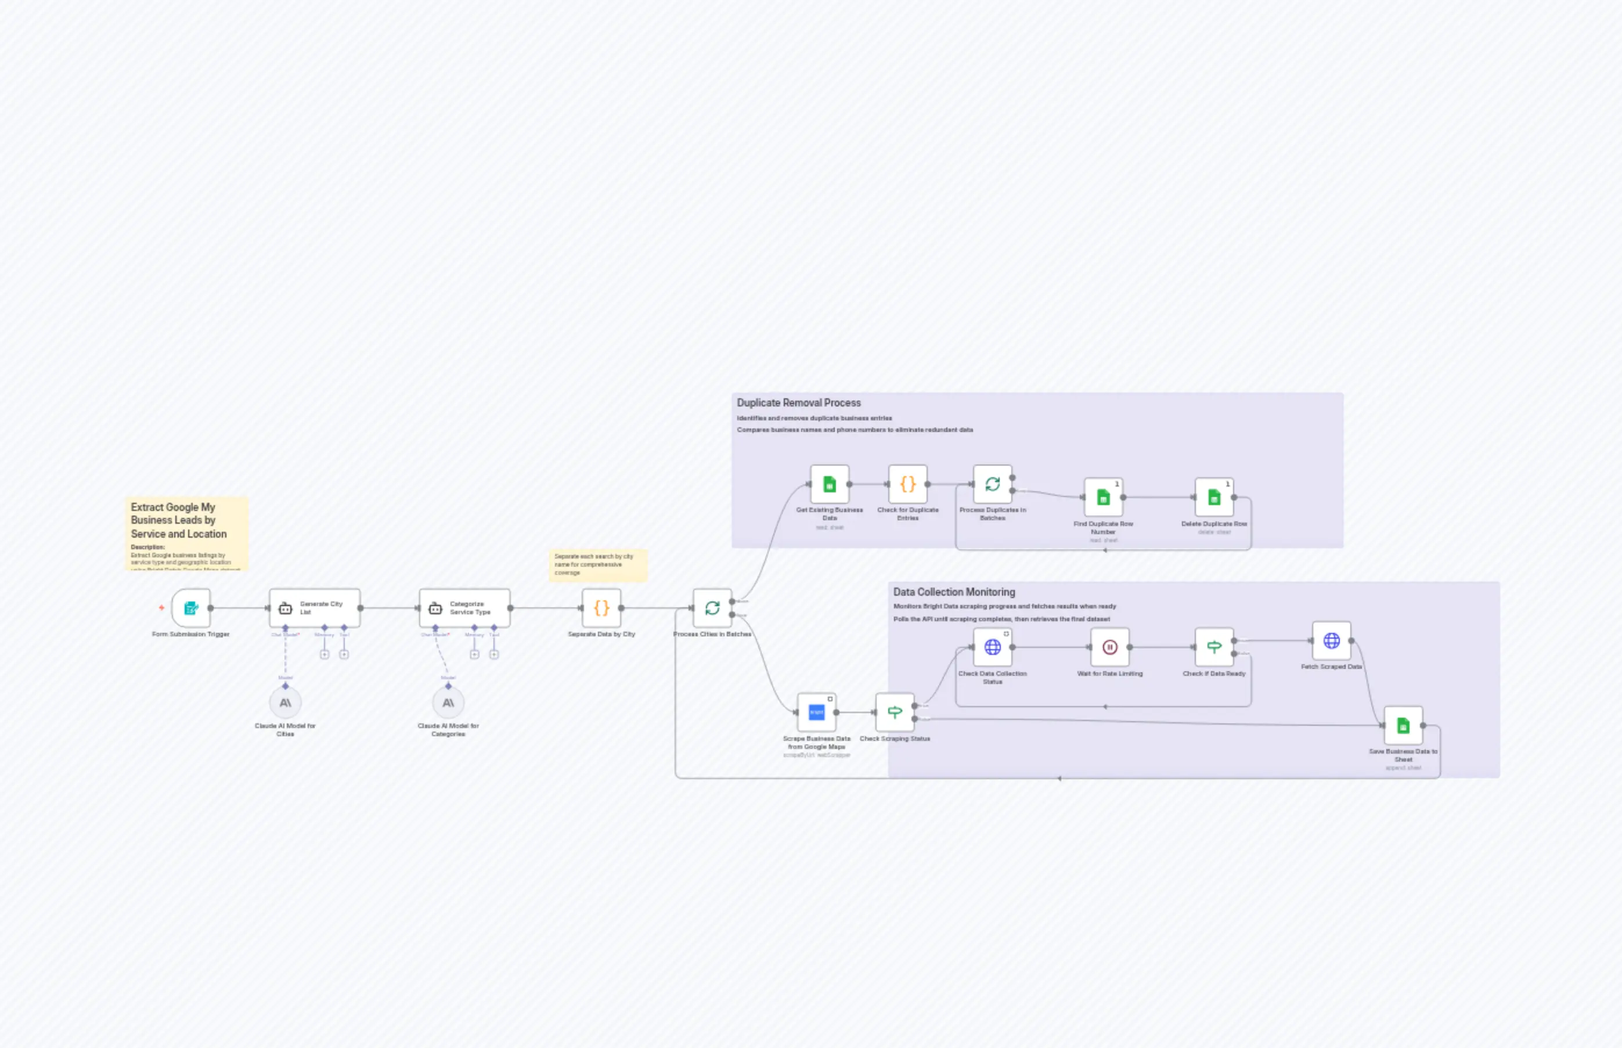Add memory to the Categorize Service Type agent
1622x1048 pixels.
pyautogui.click(x=475, y=654)
